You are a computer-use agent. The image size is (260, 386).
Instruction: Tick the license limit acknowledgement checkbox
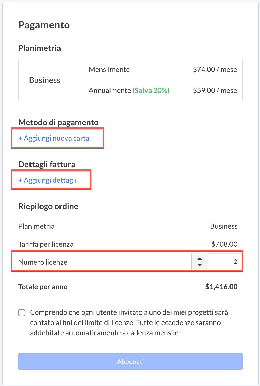22,313
